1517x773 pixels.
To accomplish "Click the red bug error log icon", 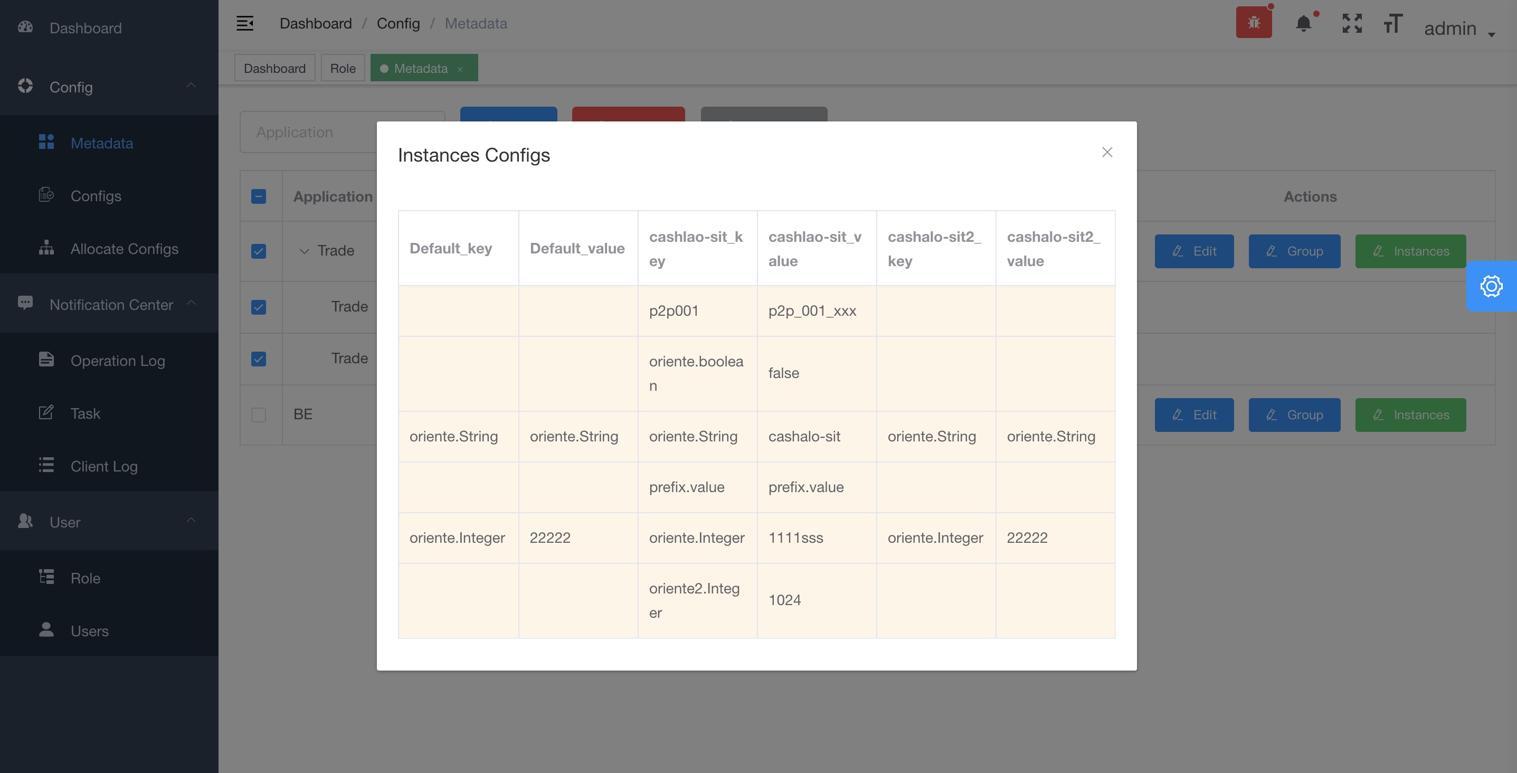I will click(x=1253, y=23).
